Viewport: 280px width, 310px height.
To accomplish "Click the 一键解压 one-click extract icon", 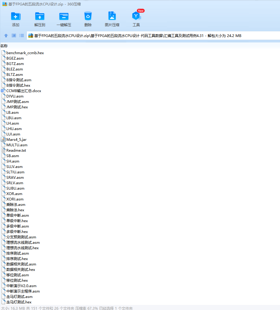I will [64, 16].
